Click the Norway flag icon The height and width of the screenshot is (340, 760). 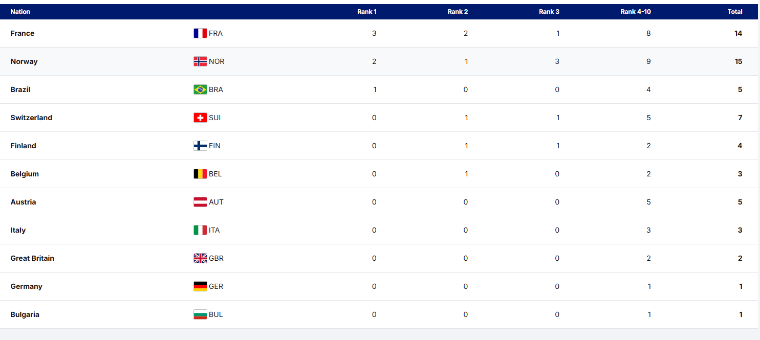(200, 61)
